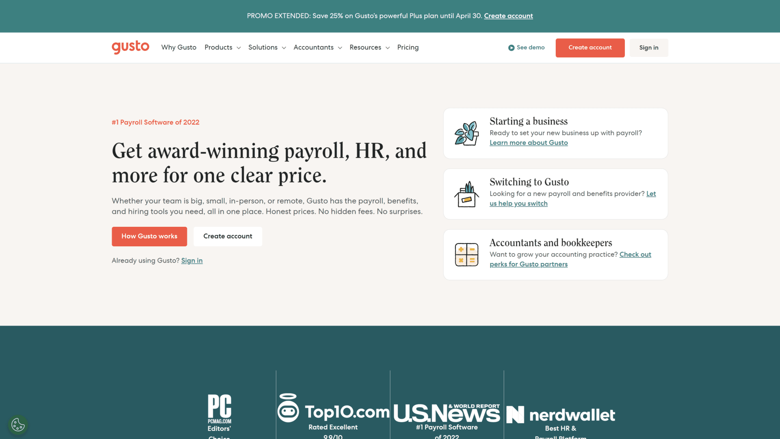780x439 pixels.
Task: Click the Gusto logo icon
Action: [130, 47]
